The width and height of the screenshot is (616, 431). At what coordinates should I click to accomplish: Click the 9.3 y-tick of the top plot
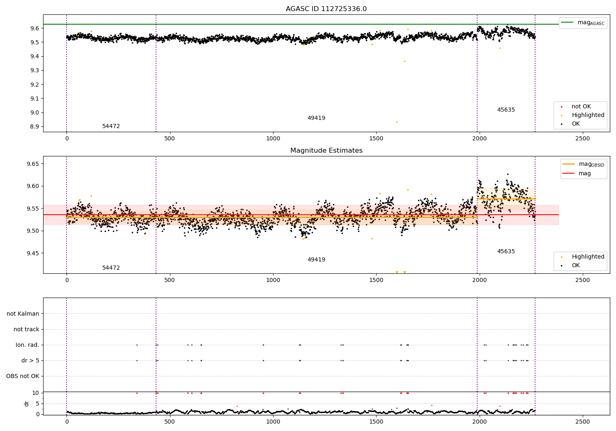click(35, 71)
